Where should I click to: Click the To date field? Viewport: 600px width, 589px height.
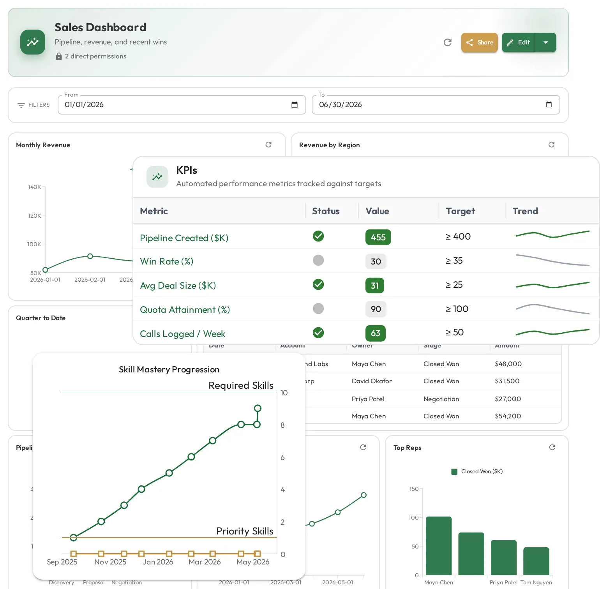click(x=436, y=105)
